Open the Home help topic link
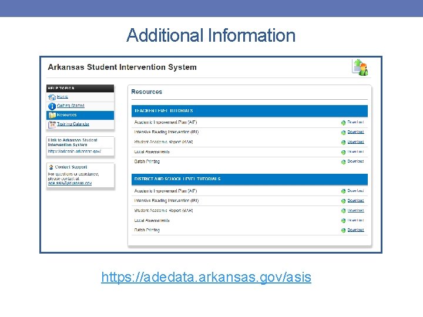Image resolution: width=423 pixels, height=317 pixels. click(x=62, y=96)
